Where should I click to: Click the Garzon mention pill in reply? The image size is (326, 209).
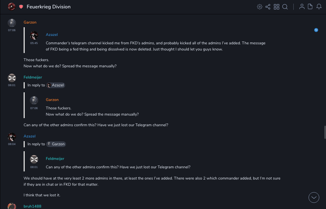click(56, 144)
